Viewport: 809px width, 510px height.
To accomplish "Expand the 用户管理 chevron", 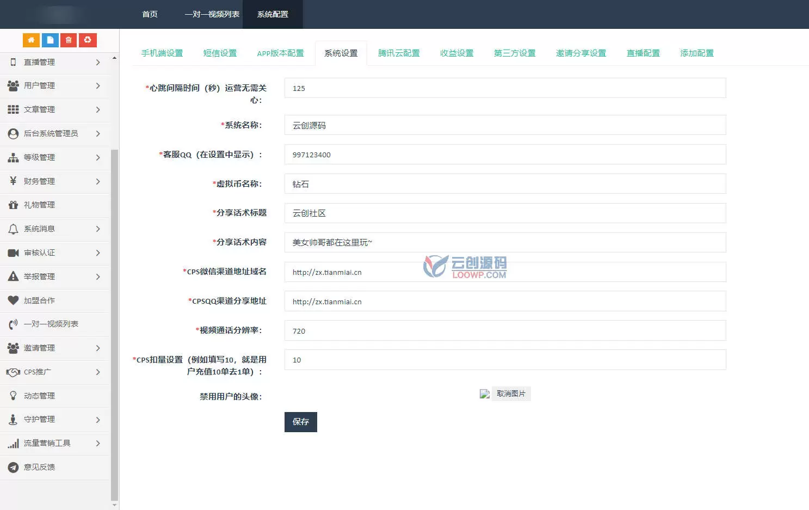I will point(98,85).
